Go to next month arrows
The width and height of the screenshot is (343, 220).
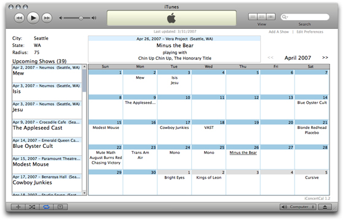[325, 57]
